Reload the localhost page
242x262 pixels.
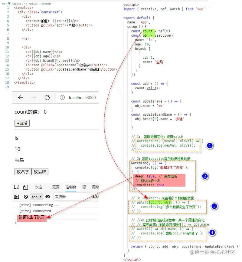(47, 98)
